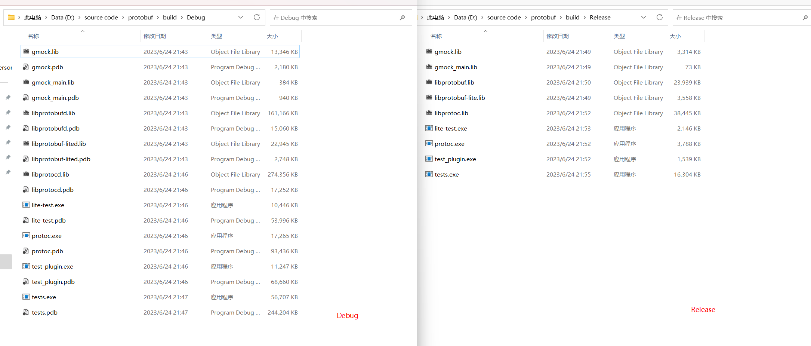811x346 pixels.
Task: Go to Data (D:) in Release path
Action: point(465,17)
